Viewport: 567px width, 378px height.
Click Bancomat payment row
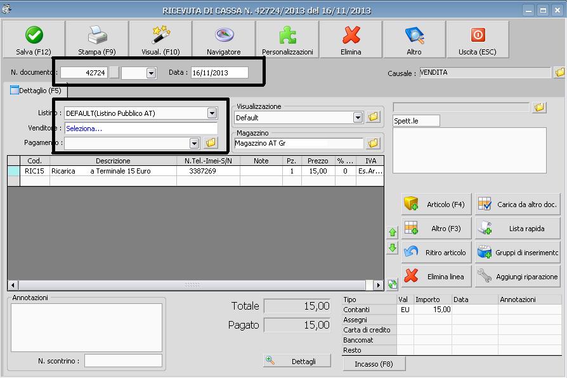(452, 340)
